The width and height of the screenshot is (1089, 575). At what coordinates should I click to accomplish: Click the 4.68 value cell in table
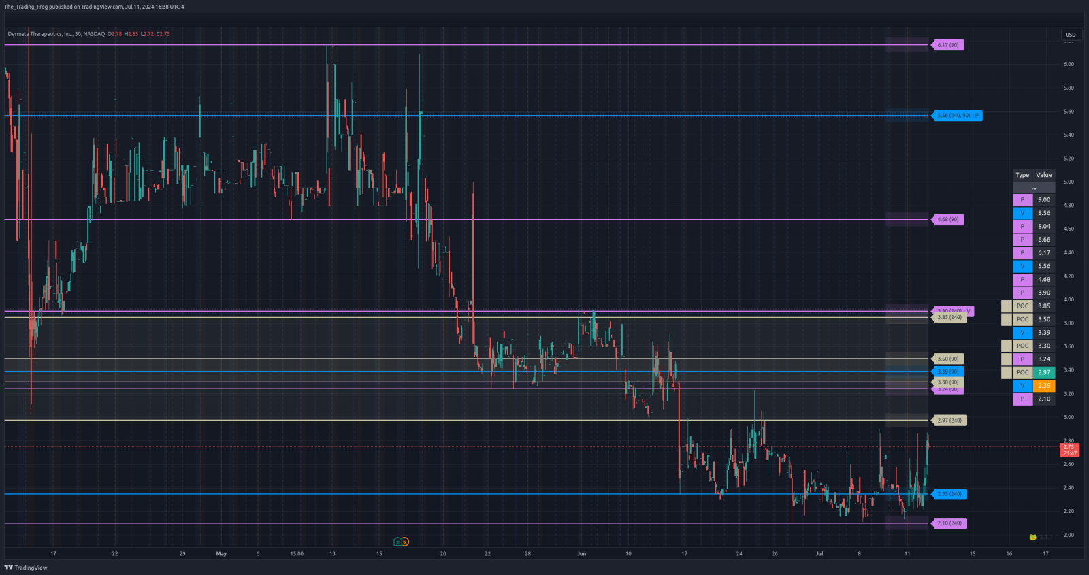(1044, 280)
